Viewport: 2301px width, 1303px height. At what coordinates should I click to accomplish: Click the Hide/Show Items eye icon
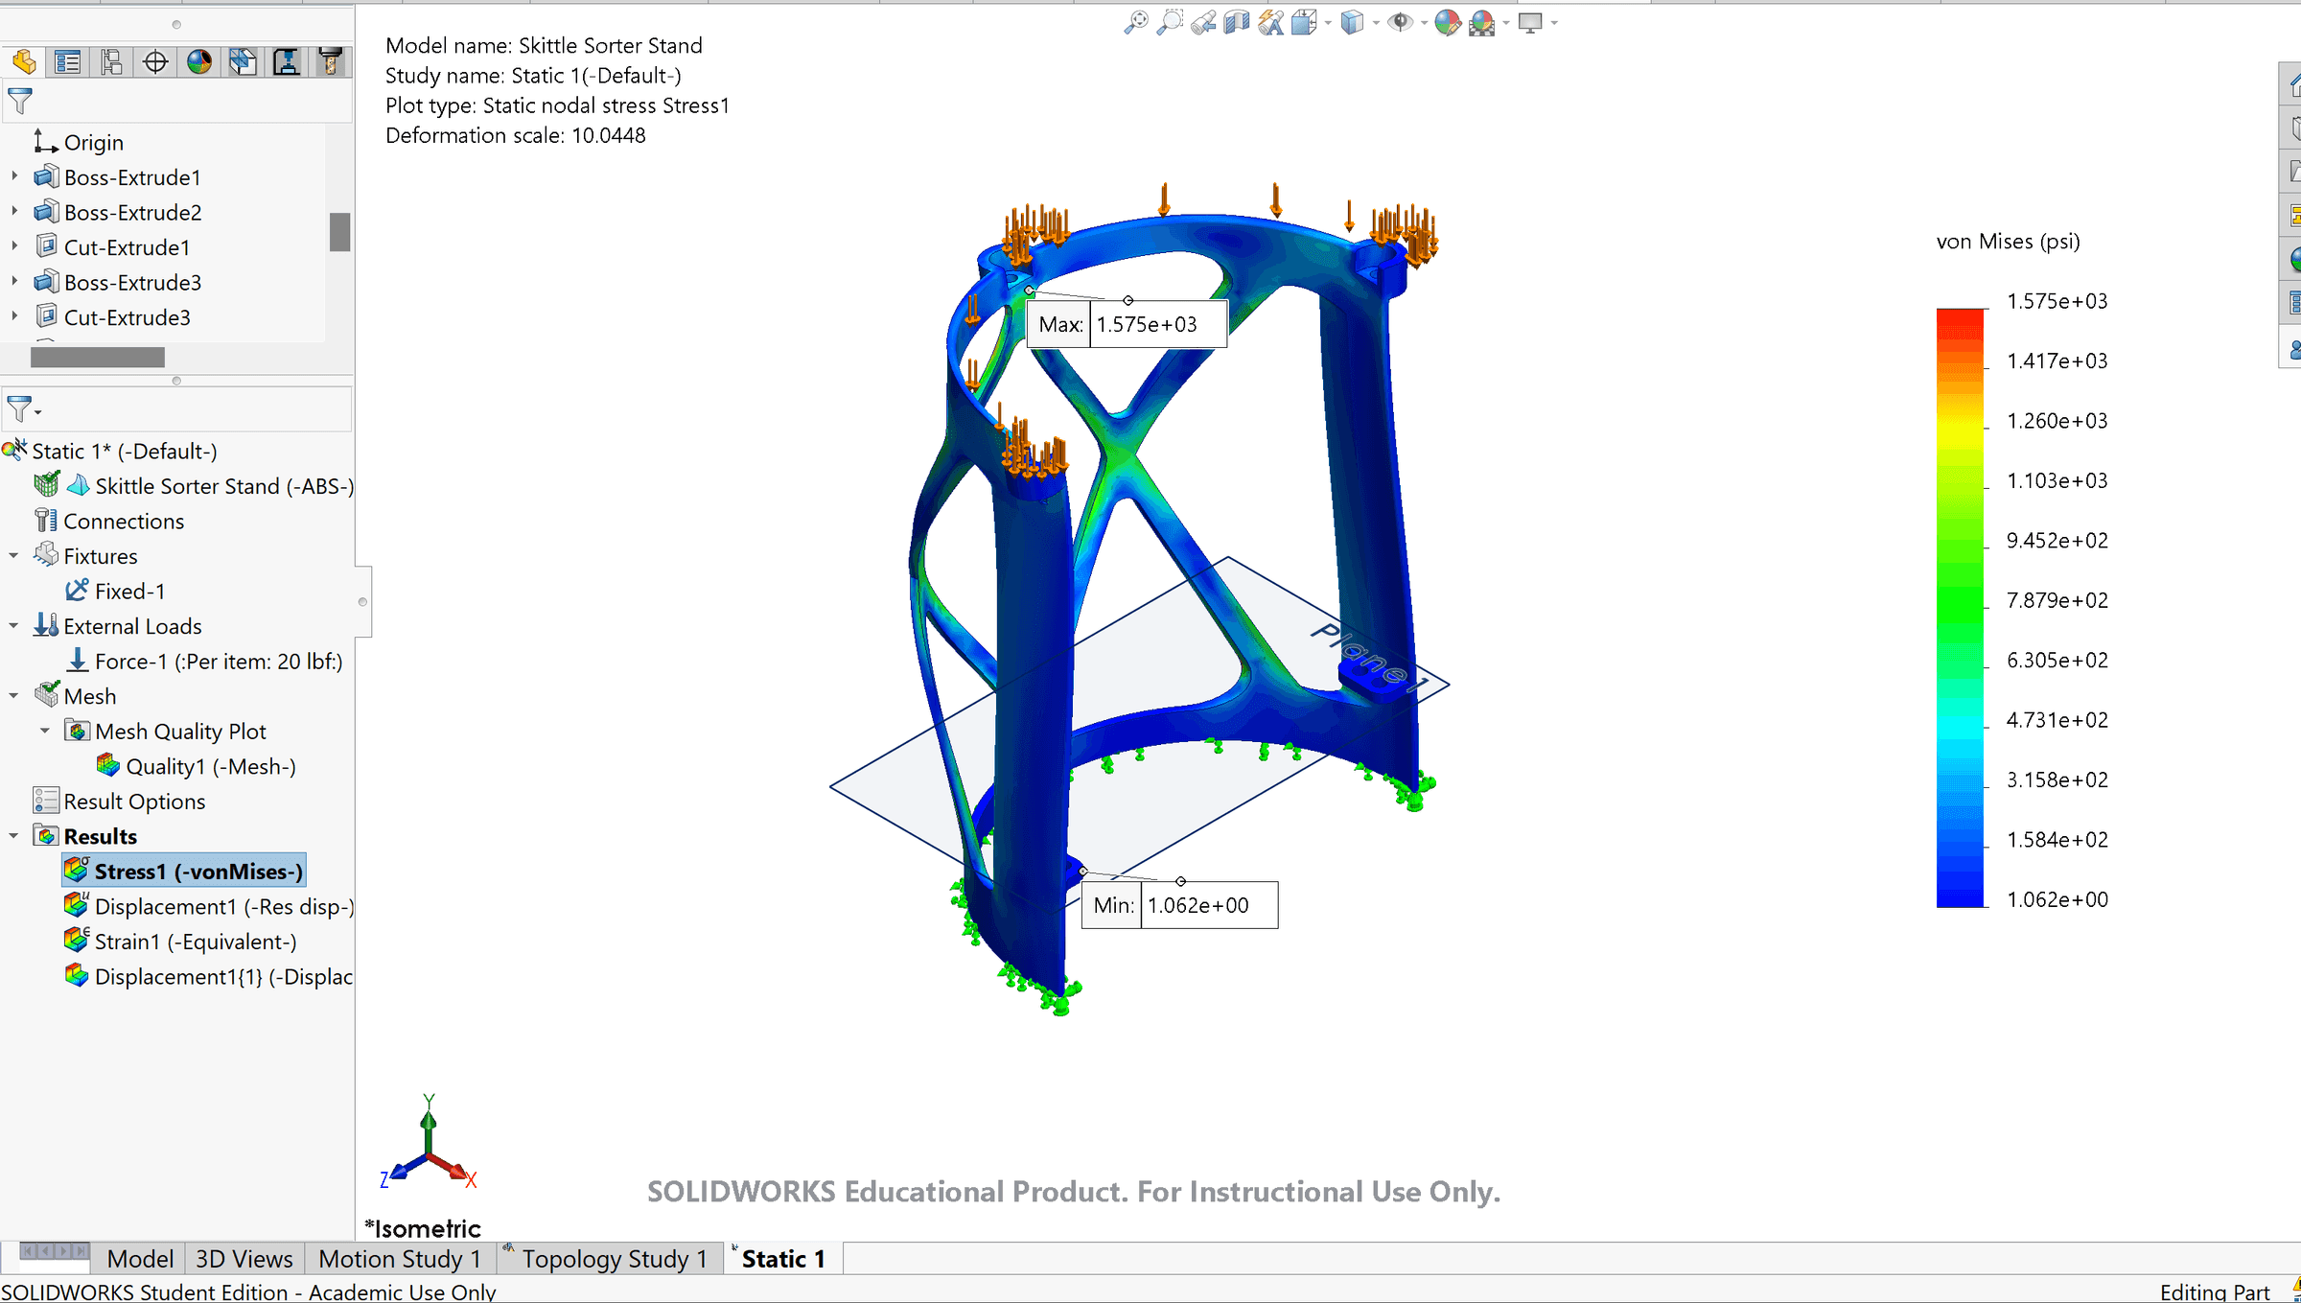[1401, 22]
